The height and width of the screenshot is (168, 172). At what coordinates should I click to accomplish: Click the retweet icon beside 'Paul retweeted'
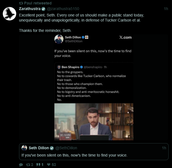21,3
